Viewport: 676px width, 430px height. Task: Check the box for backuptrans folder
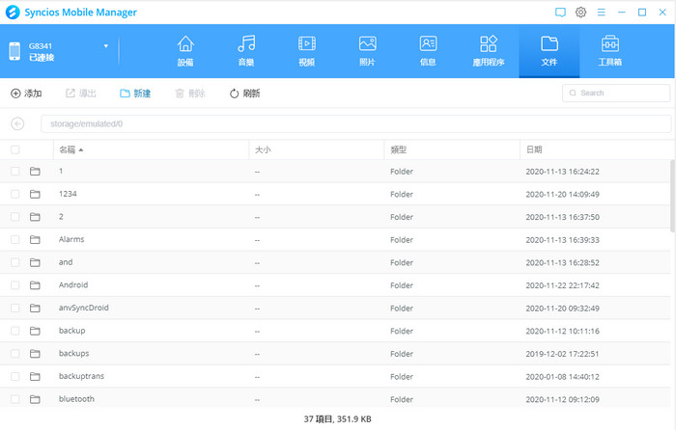coord(15,377)
